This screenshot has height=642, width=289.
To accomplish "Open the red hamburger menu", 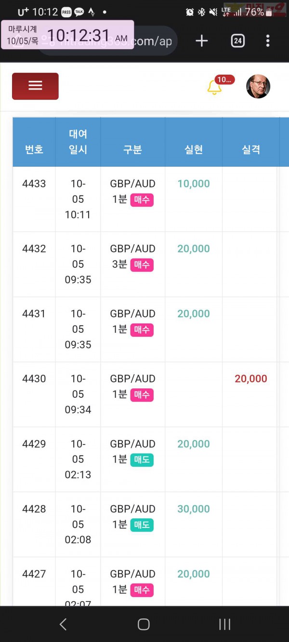I will 35,86.
